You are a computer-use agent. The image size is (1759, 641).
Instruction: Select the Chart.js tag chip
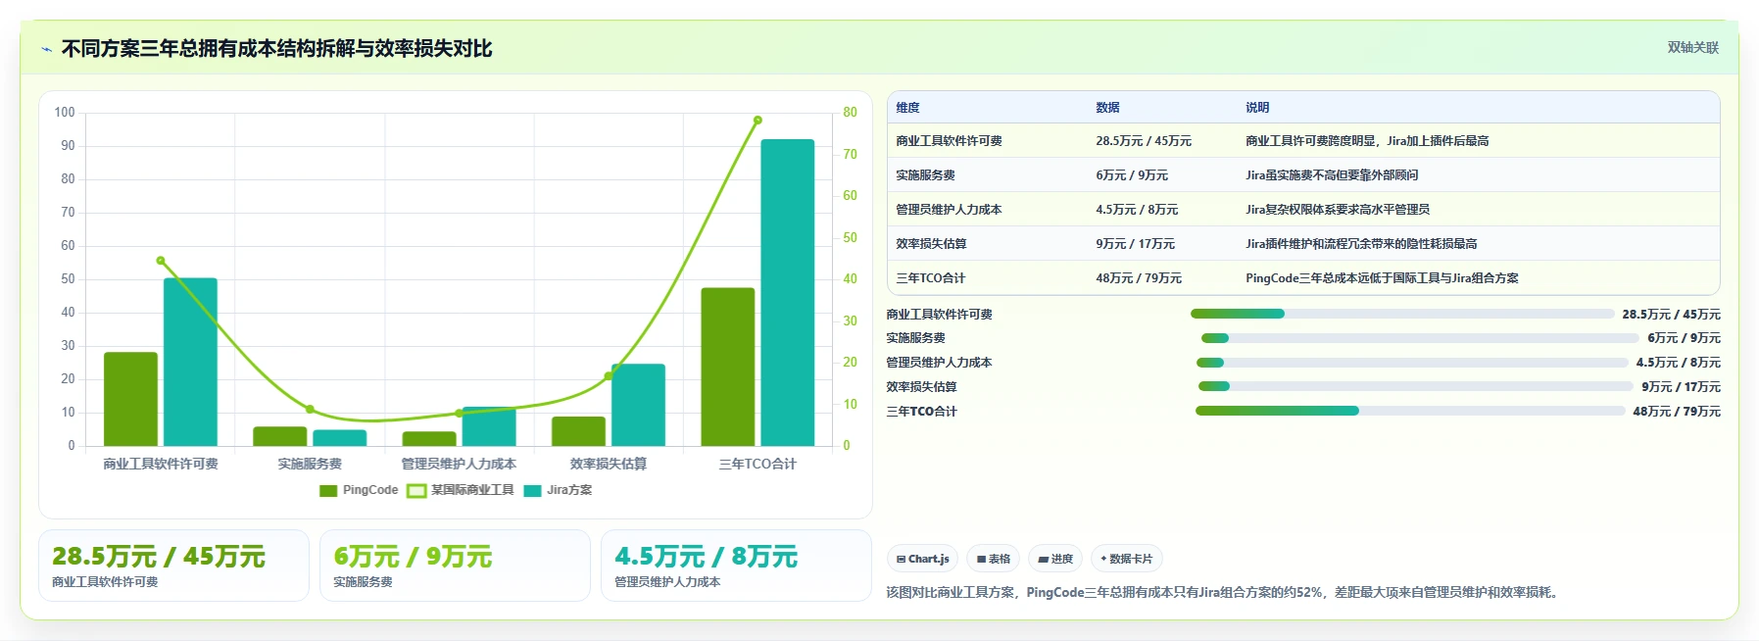[x=922, y=559]
